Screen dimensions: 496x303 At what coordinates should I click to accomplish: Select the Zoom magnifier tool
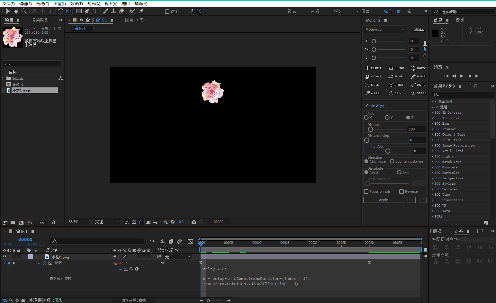click(24, 11)
